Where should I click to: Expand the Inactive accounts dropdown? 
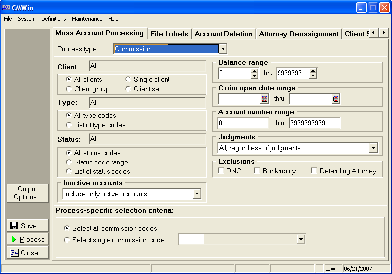coord(197,194)
